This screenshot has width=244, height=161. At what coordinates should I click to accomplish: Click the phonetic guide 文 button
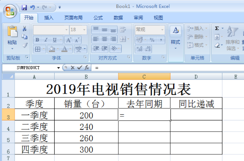point(78,49)
